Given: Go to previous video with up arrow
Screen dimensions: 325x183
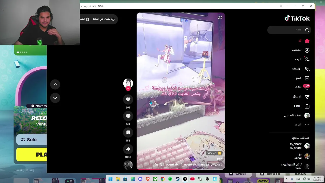Looking at the screenshot, I should click(55, 84).
